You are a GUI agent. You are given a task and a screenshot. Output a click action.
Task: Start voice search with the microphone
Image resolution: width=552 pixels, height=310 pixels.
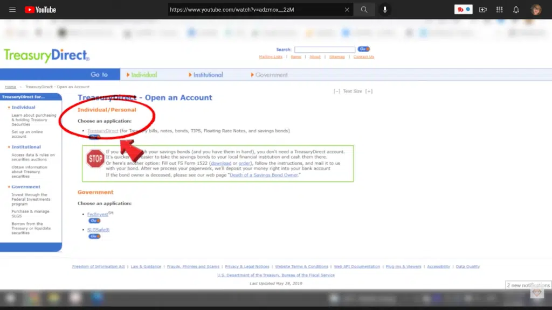click(x=385, y=10)
